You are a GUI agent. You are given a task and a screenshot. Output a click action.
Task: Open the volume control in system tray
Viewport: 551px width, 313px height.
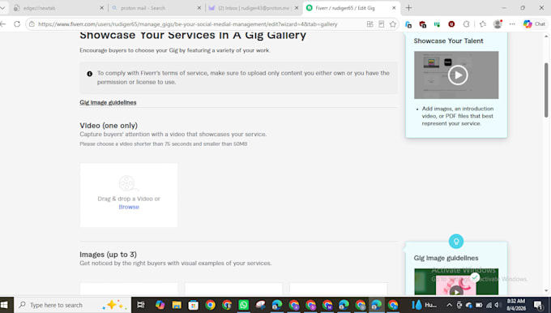pos(497,305)
